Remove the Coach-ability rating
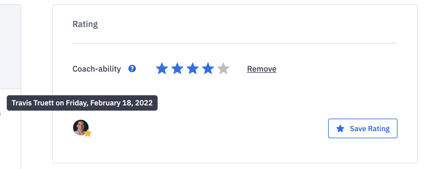This screenshot has height=169, width=424. pyautogui.click(x=262, y=69)
